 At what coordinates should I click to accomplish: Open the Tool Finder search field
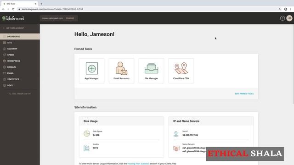click(20, 93)
